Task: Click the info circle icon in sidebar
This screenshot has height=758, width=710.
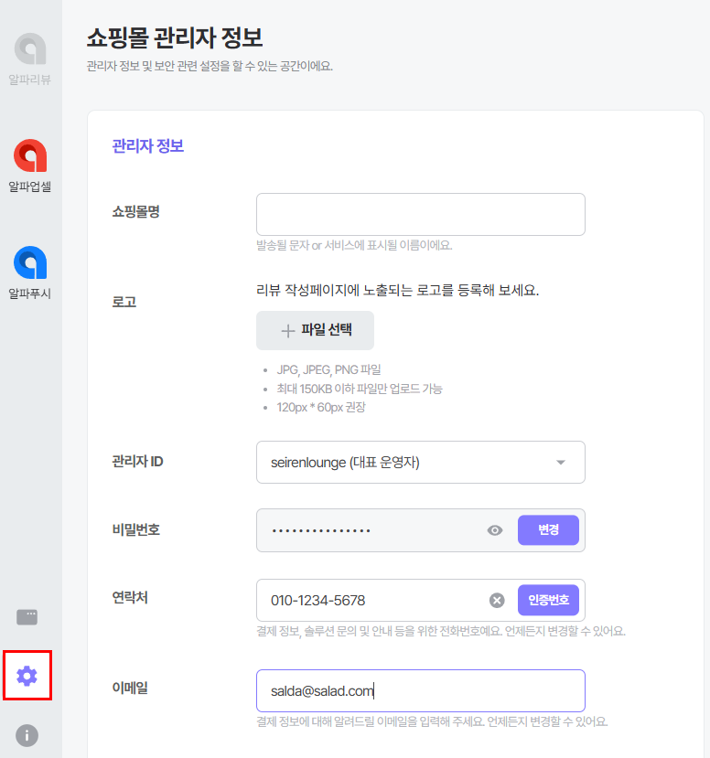Action: tap(27, 735)
